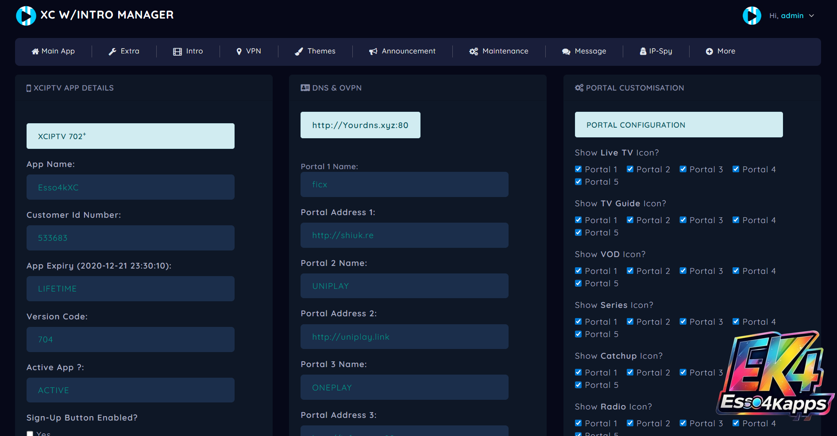Click the Extra wrench icon

[x=112, y=52]
